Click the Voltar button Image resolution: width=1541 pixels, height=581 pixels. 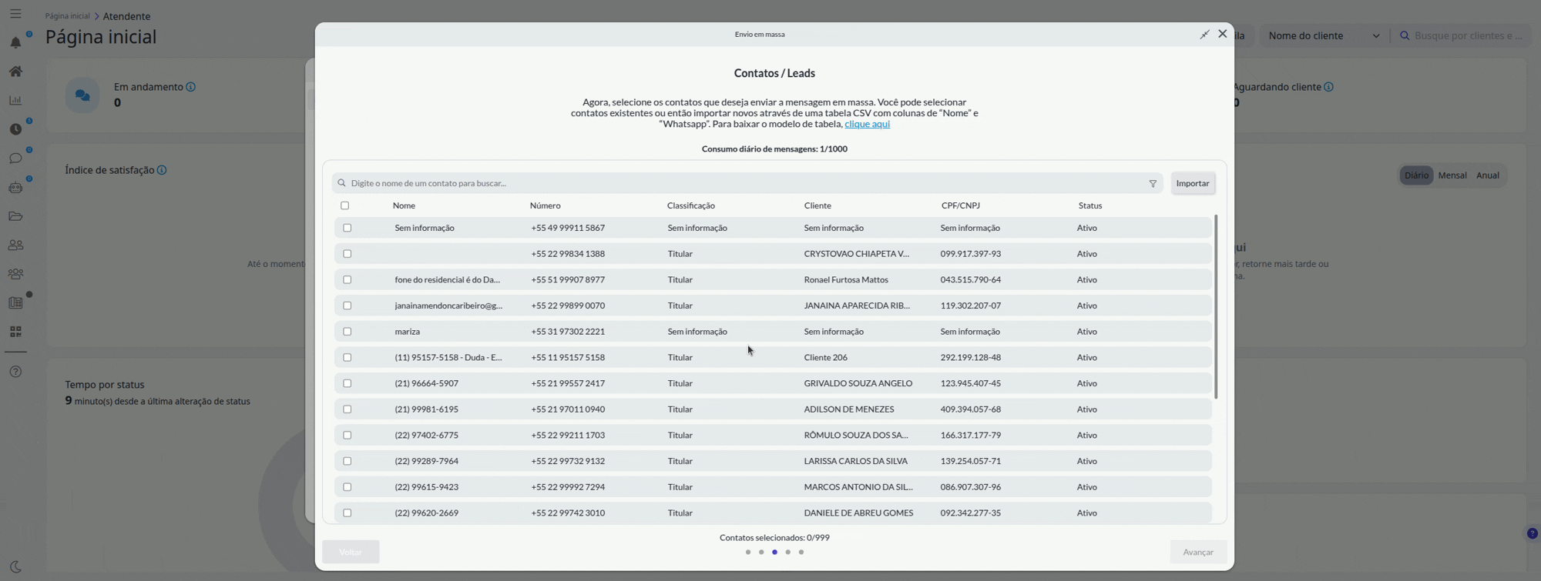click(351, 552)
